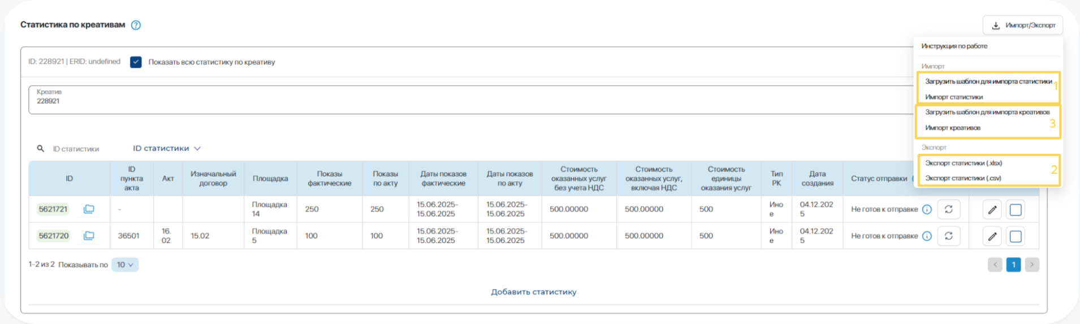Edit statistic row 5621720 with pencil icon

pos(992,237)
